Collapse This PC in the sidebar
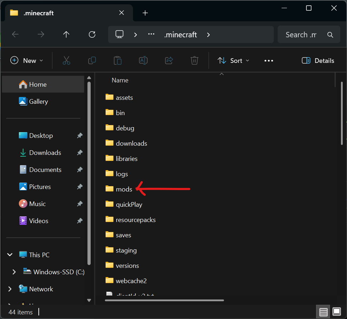Viewport: 347px width, 319px height. tap(10, 254)
